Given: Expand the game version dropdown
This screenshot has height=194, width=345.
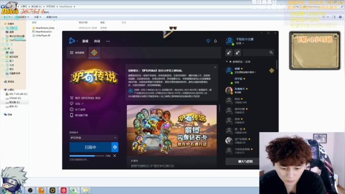Looking at the screenshot, I should pos(94,137).
